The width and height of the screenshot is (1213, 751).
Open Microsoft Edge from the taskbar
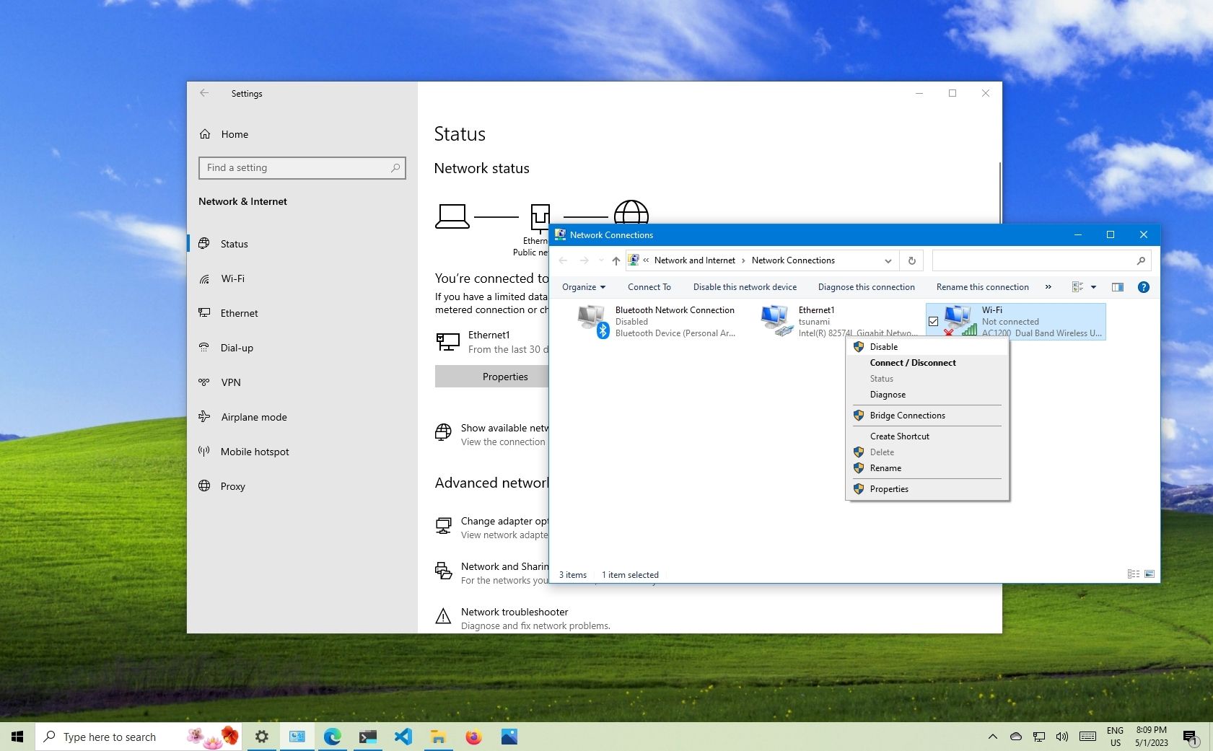pyautogui.click(x=333, y=737)
